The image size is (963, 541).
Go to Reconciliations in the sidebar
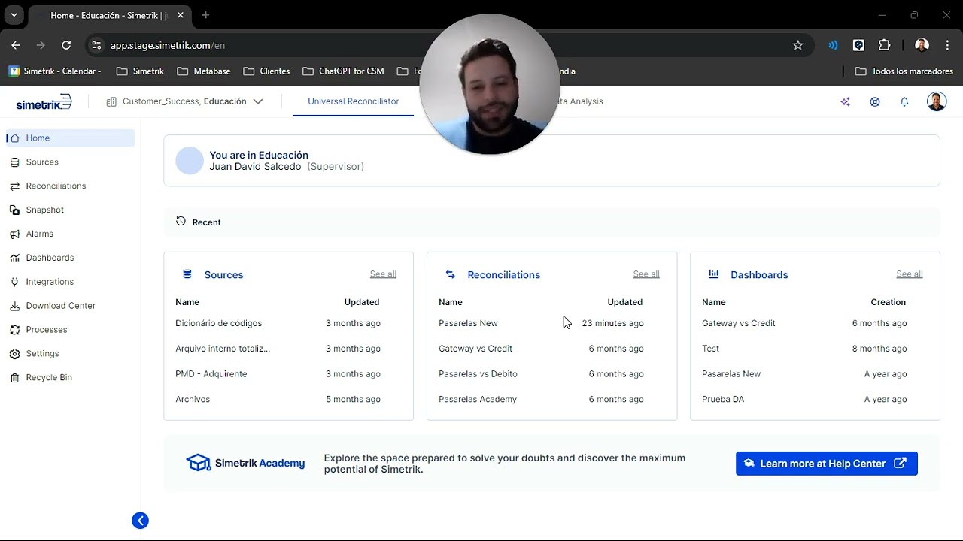[56, 186]
